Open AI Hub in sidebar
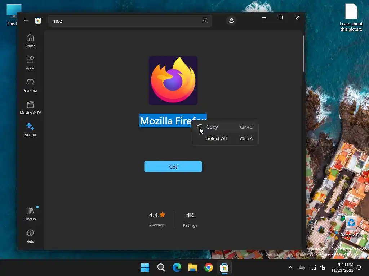The width and height of the screenshot is (369, 276). click(x=30, y=130)
